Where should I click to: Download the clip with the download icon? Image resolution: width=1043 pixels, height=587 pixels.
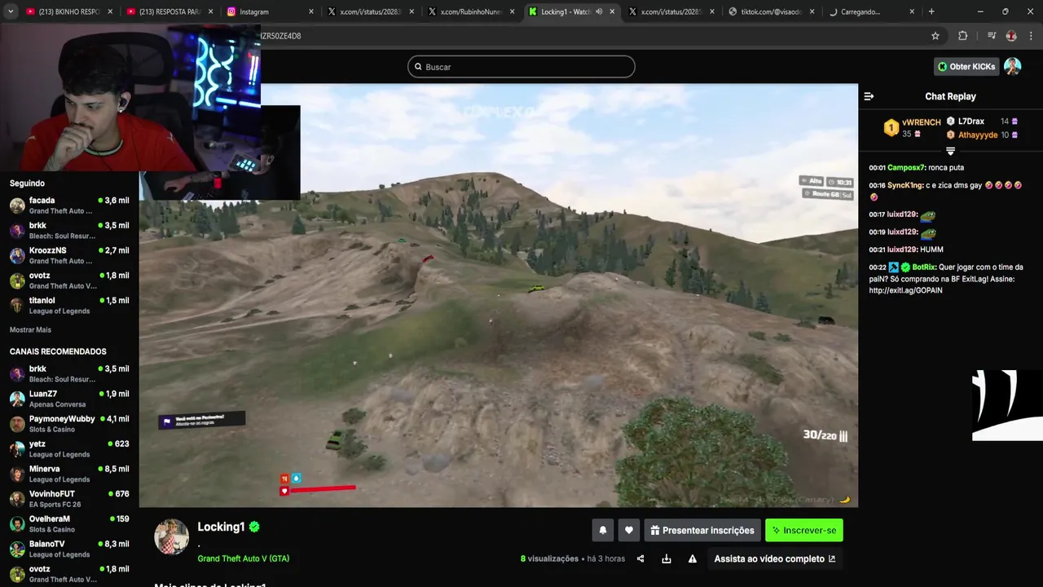pos(667,558)
